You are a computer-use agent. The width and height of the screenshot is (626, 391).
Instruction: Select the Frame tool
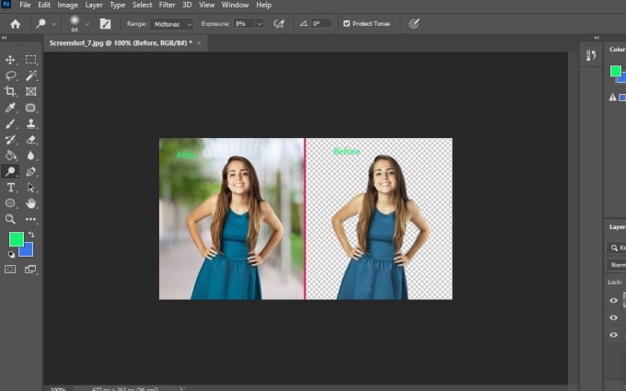point(30,91)
